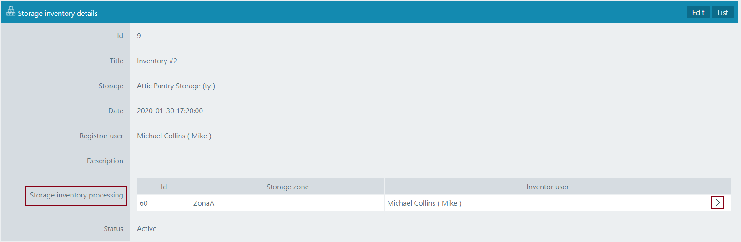
Task: Select the 'Storage inventory processing' label
Action: (76, 195)
